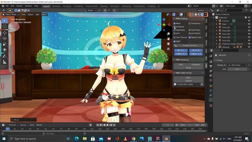
Task: Select the Measure tool
Action: tap(5, 62)
